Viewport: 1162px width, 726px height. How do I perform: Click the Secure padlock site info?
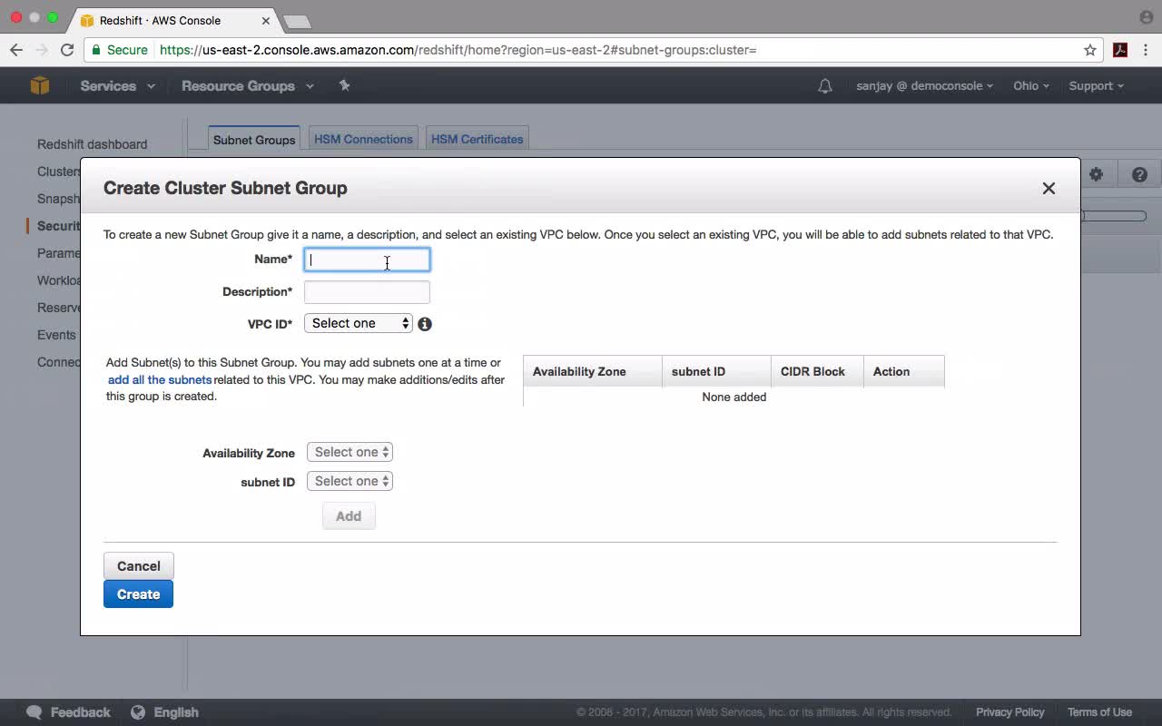pos(119,50)
